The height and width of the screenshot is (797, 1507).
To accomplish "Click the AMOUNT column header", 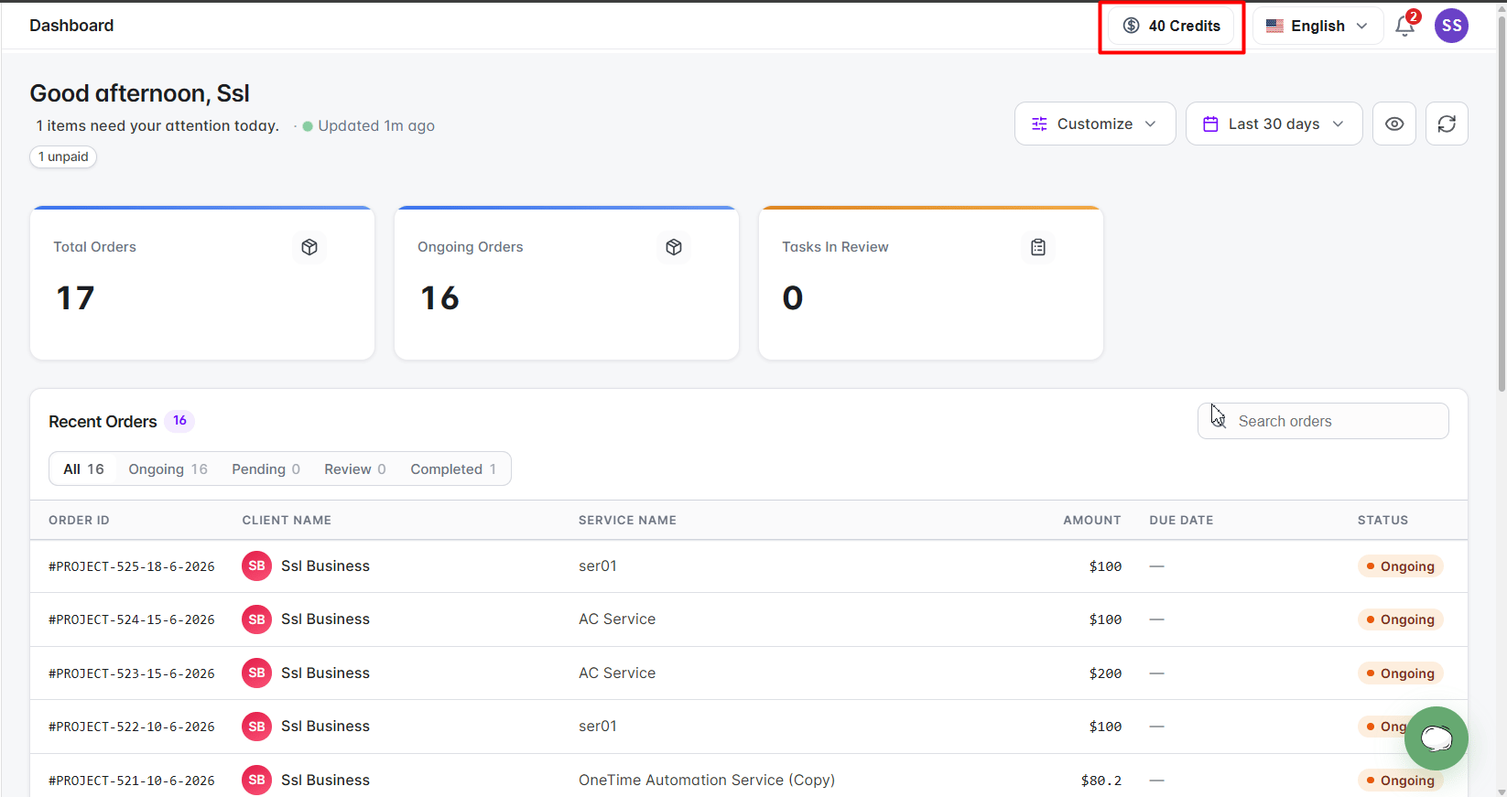I will (x=1092, y=520).
